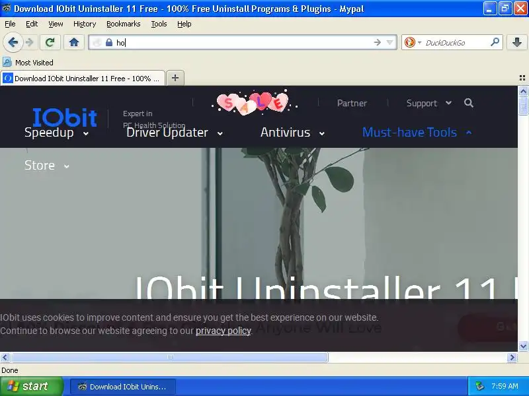Viewport: 529px width, 396px height.
Task: Expand the Antivirus menu
Action: (x=293, y=133)
